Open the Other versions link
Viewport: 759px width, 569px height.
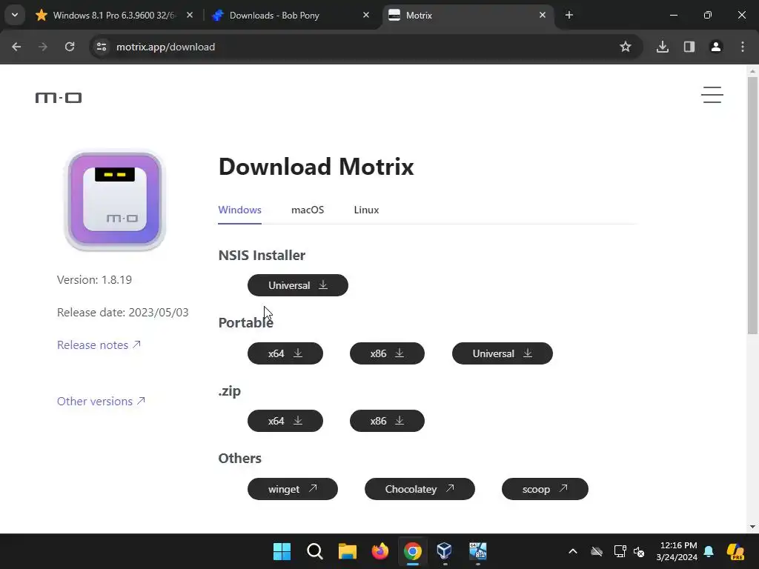click(x=101, y=401)
